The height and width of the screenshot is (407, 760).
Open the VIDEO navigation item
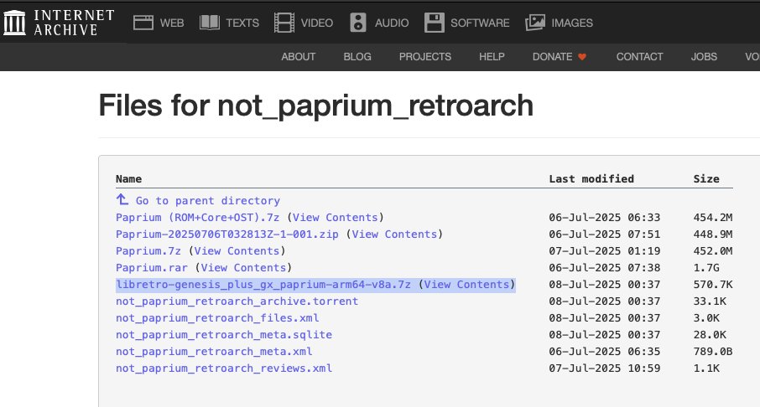(317, 23)
